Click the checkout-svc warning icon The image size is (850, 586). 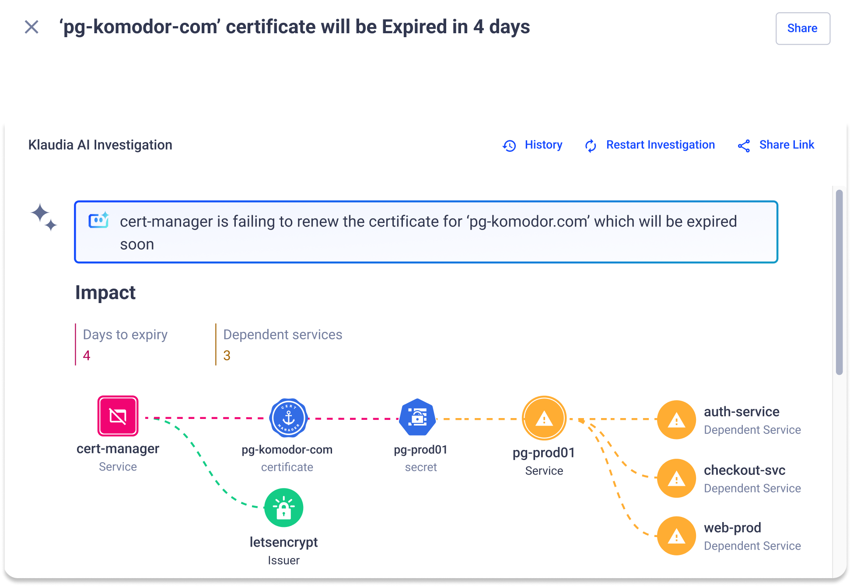point(676,478)
